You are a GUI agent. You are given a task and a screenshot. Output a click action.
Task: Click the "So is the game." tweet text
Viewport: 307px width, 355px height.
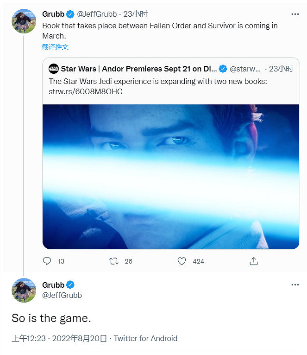(x=51, y=318)
